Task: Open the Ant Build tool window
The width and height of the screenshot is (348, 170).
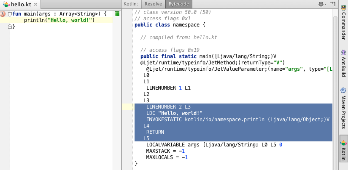Action: tap(343, 63)
